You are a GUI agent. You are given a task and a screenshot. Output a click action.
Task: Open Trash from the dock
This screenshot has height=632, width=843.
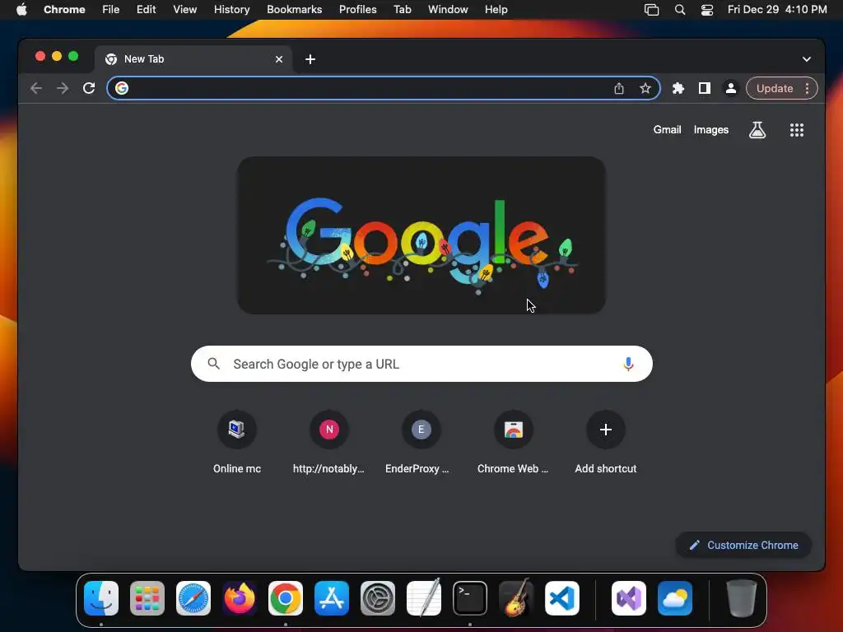742,598
